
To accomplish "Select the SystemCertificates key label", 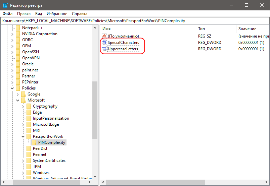I will 49,161.
